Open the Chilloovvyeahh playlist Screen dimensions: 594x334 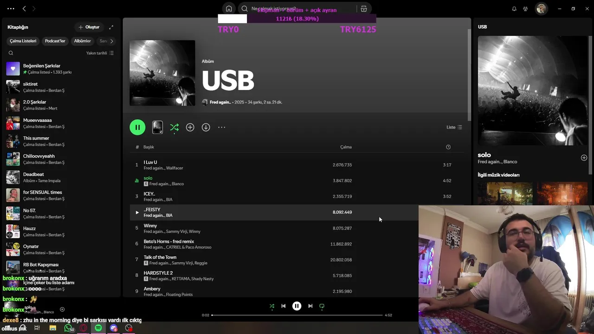point(60,159)
